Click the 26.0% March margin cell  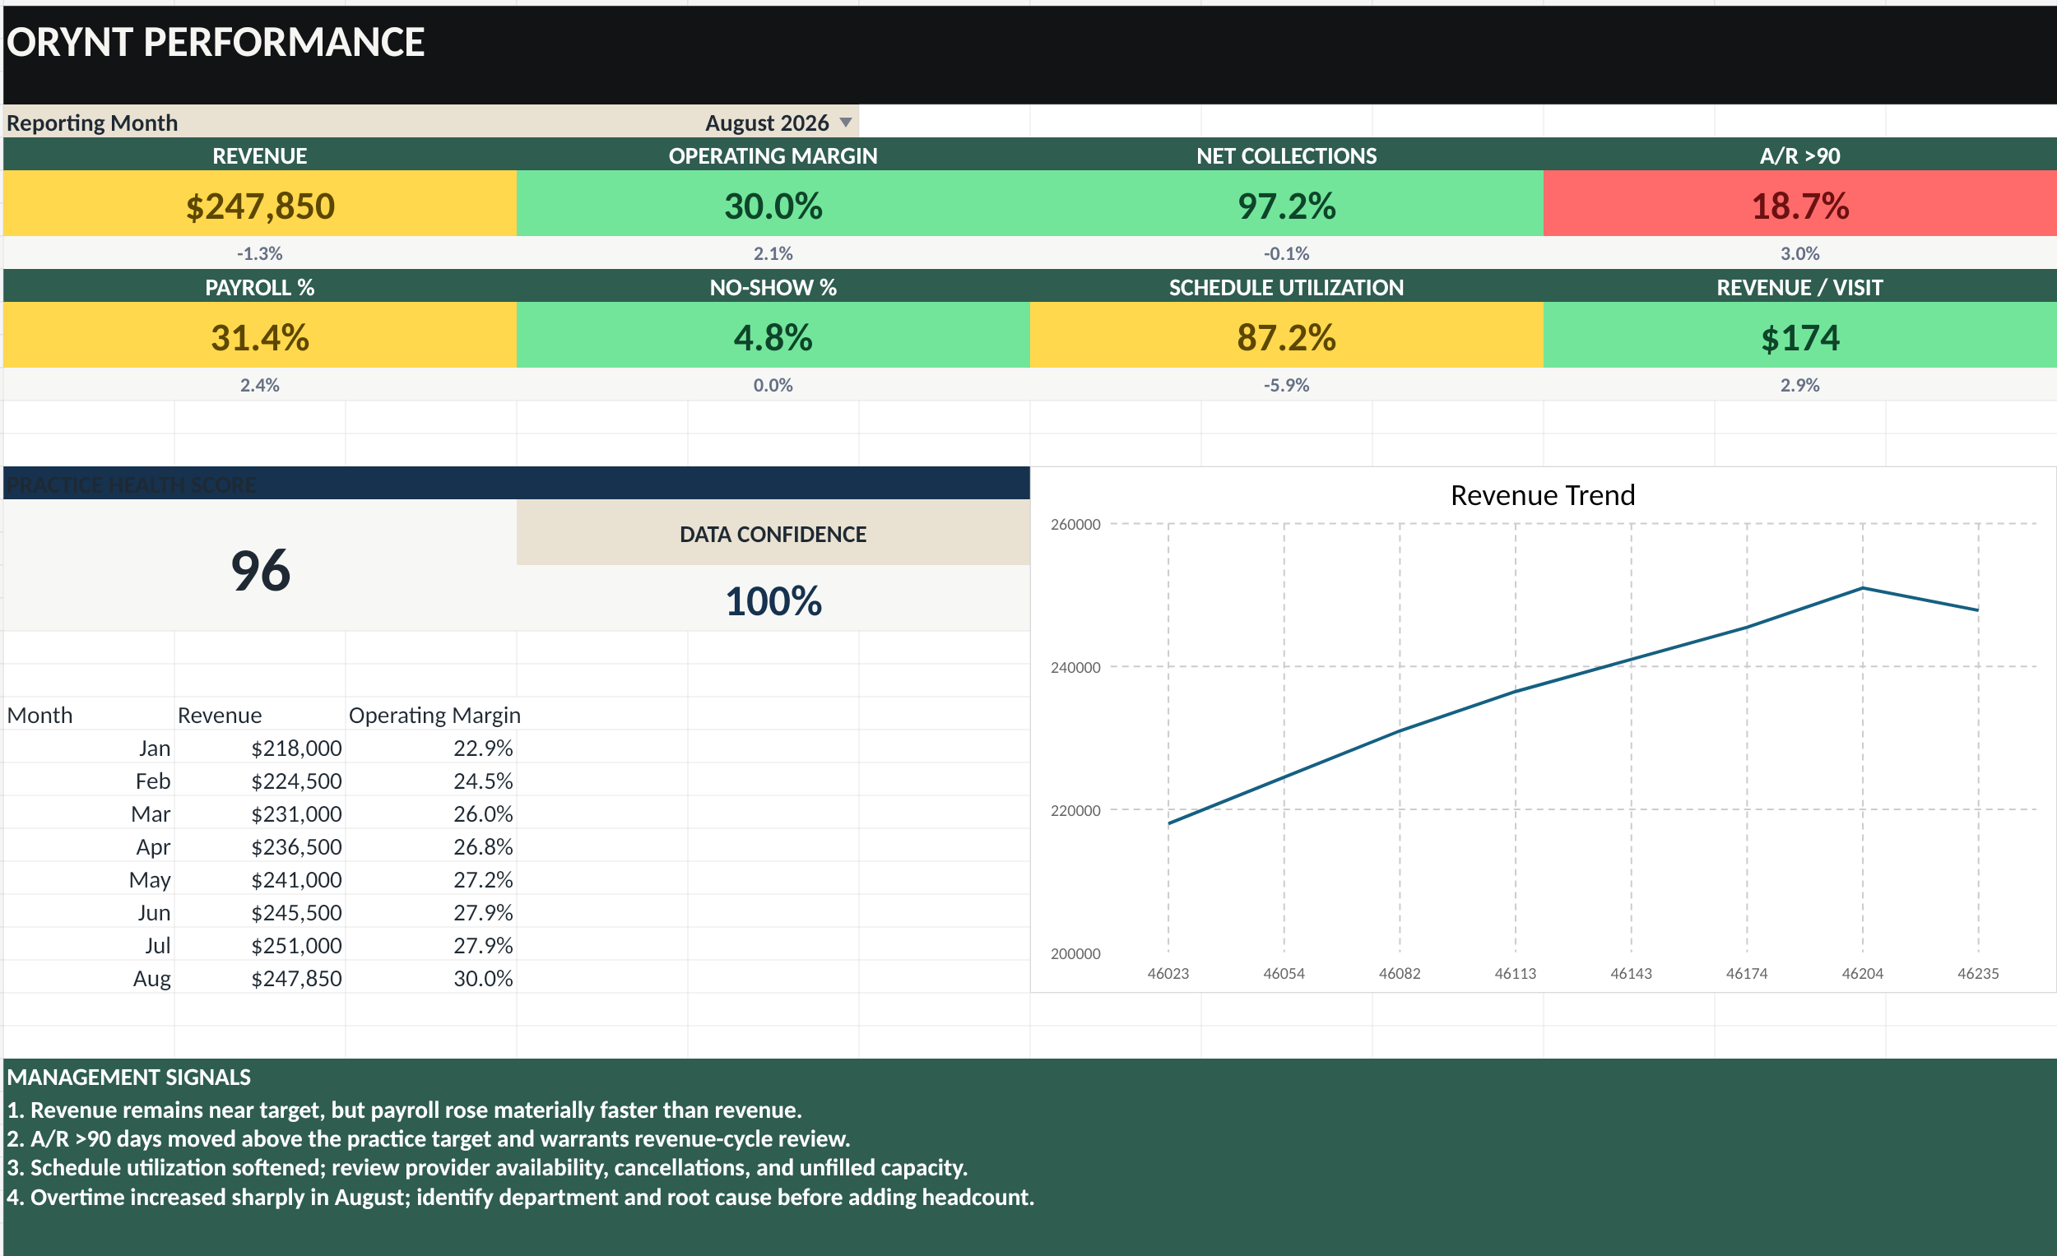click(431, 813)
